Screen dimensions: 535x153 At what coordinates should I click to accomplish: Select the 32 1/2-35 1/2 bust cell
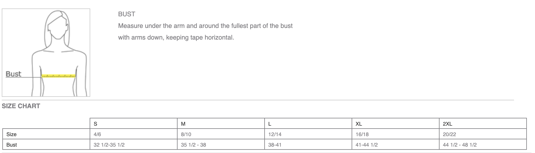coord(109,145)
